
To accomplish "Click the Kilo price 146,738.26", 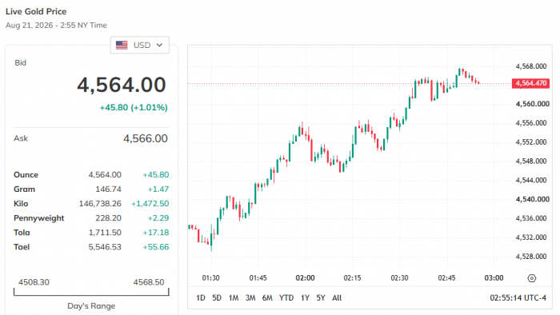I will coord(100,204).
